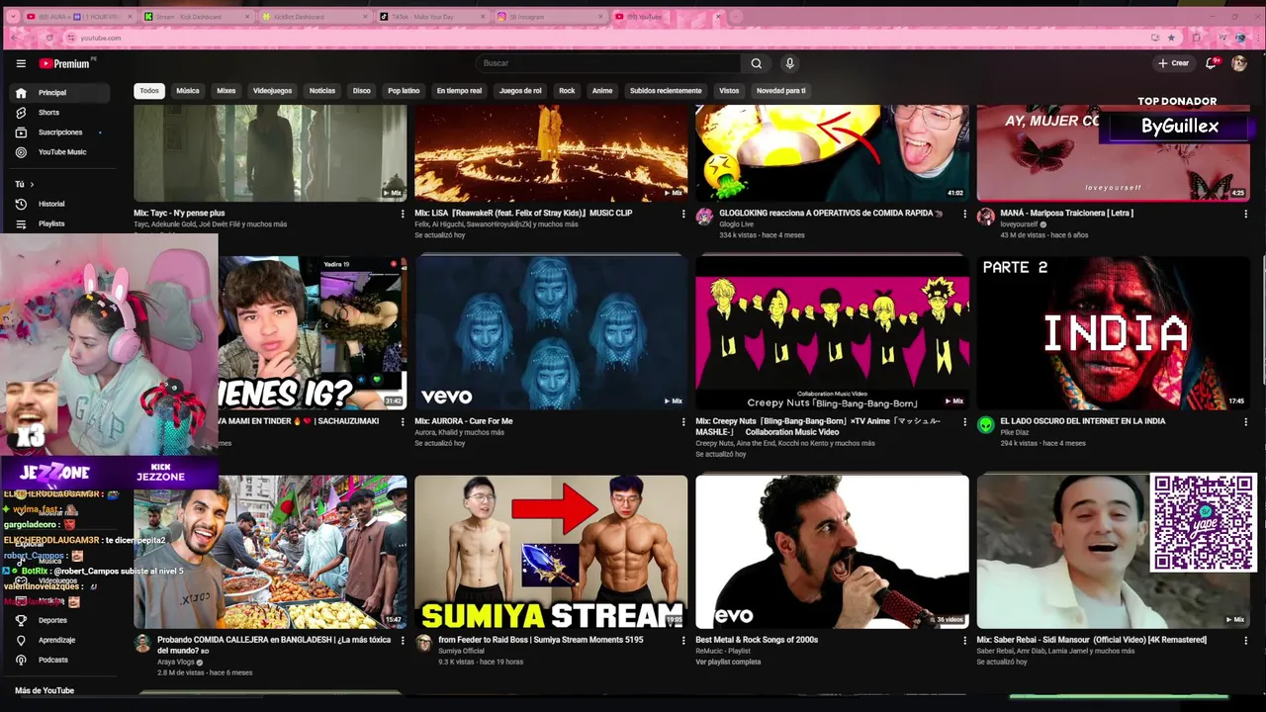
Task: Open options for Probando COMIDA CALLEJERA video
Action: (x=403, y=641)
